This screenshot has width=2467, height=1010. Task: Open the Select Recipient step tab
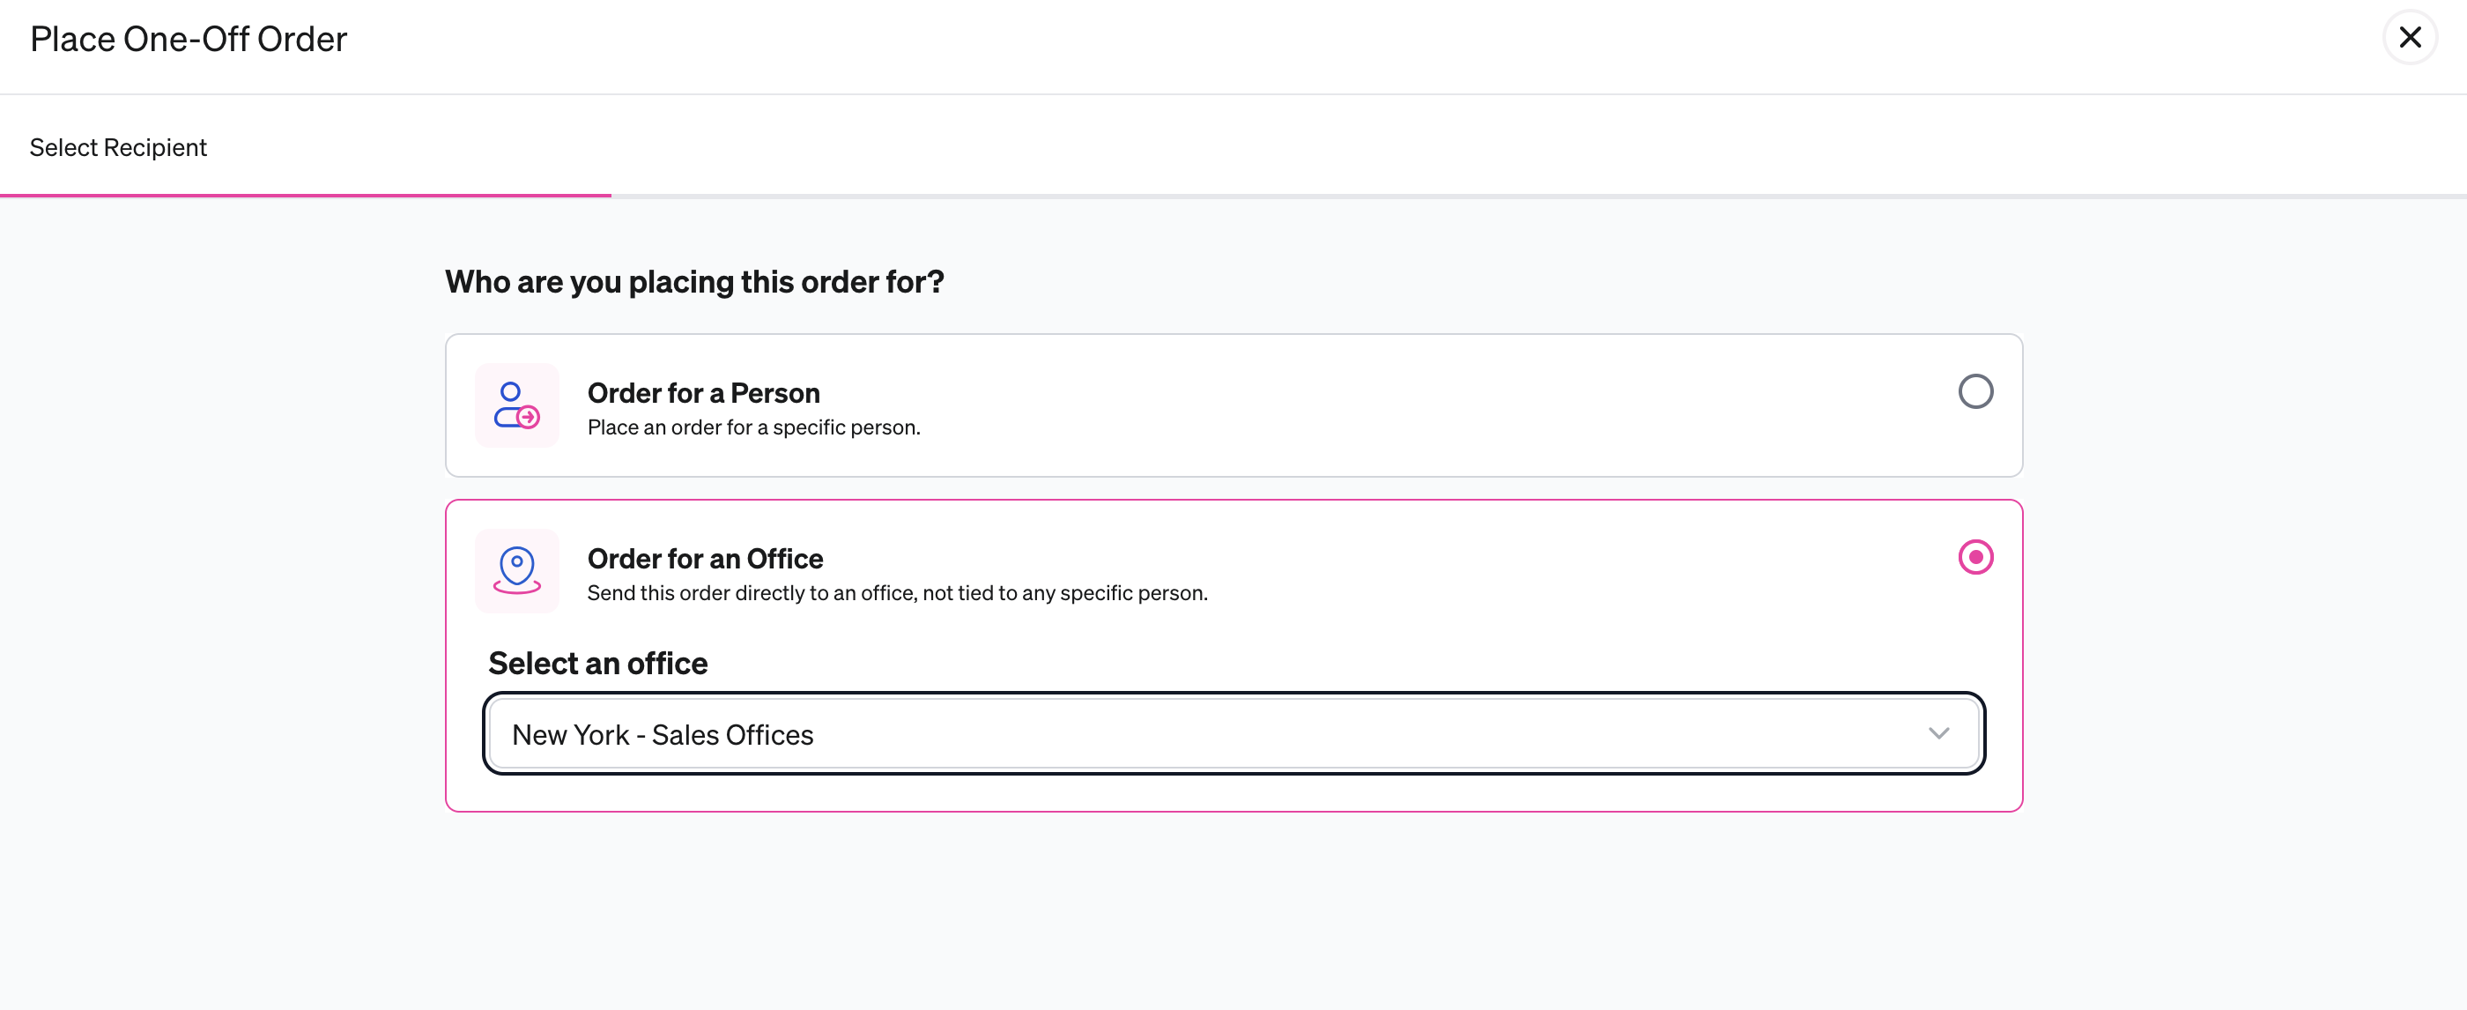(x=118, y=147)
